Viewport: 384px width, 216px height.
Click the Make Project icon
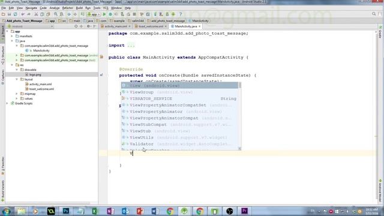(83, 14)
